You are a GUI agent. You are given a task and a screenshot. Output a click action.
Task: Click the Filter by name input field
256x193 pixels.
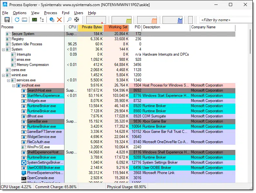[226, 20]
